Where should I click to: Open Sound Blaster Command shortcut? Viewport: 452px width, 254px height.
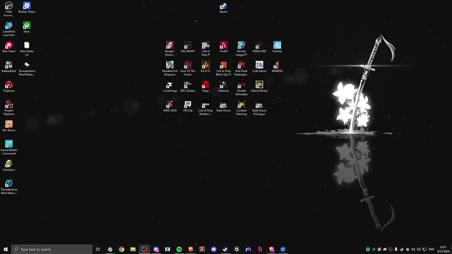coord(9,148)
